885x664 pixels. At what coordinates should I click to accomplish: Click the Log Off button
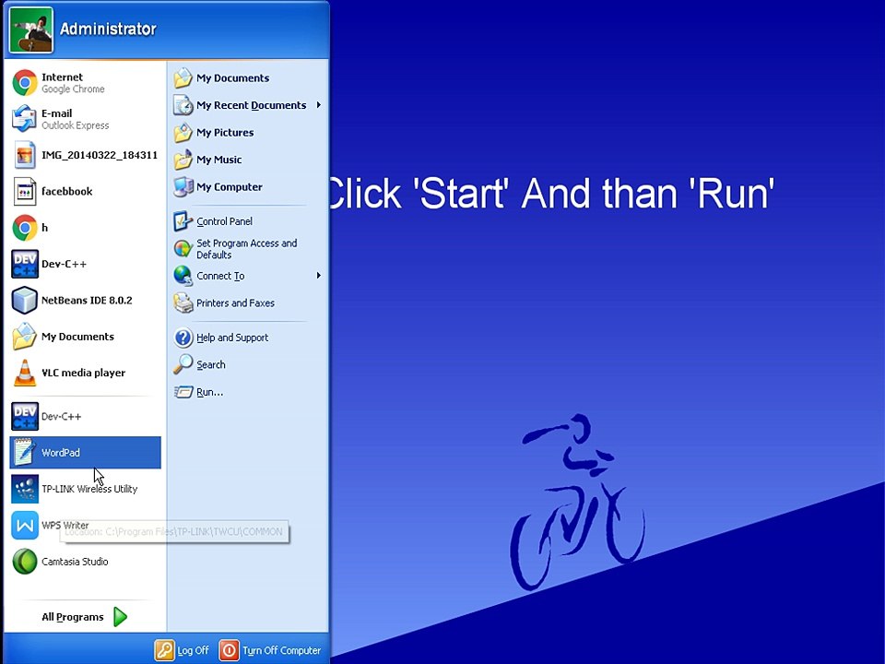click(182, 650)
